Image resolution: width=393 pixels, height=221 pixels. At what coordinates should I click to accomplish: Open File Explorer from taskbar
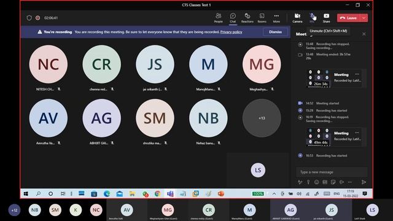[x=132, y=194]
